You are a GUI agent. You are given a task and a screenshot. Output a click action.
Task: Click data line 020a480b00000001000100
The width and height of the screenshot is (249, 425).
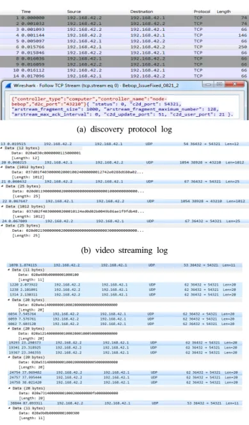tap(49, 275)
